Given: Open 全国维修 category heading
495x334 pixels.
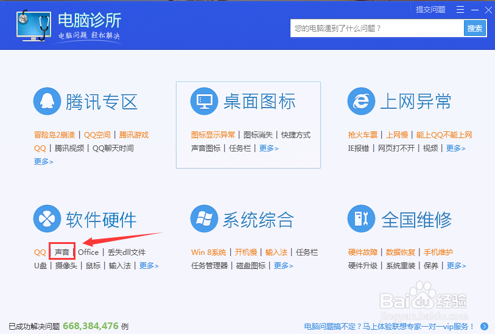Looking at the screenshot, I should (416, 220).
